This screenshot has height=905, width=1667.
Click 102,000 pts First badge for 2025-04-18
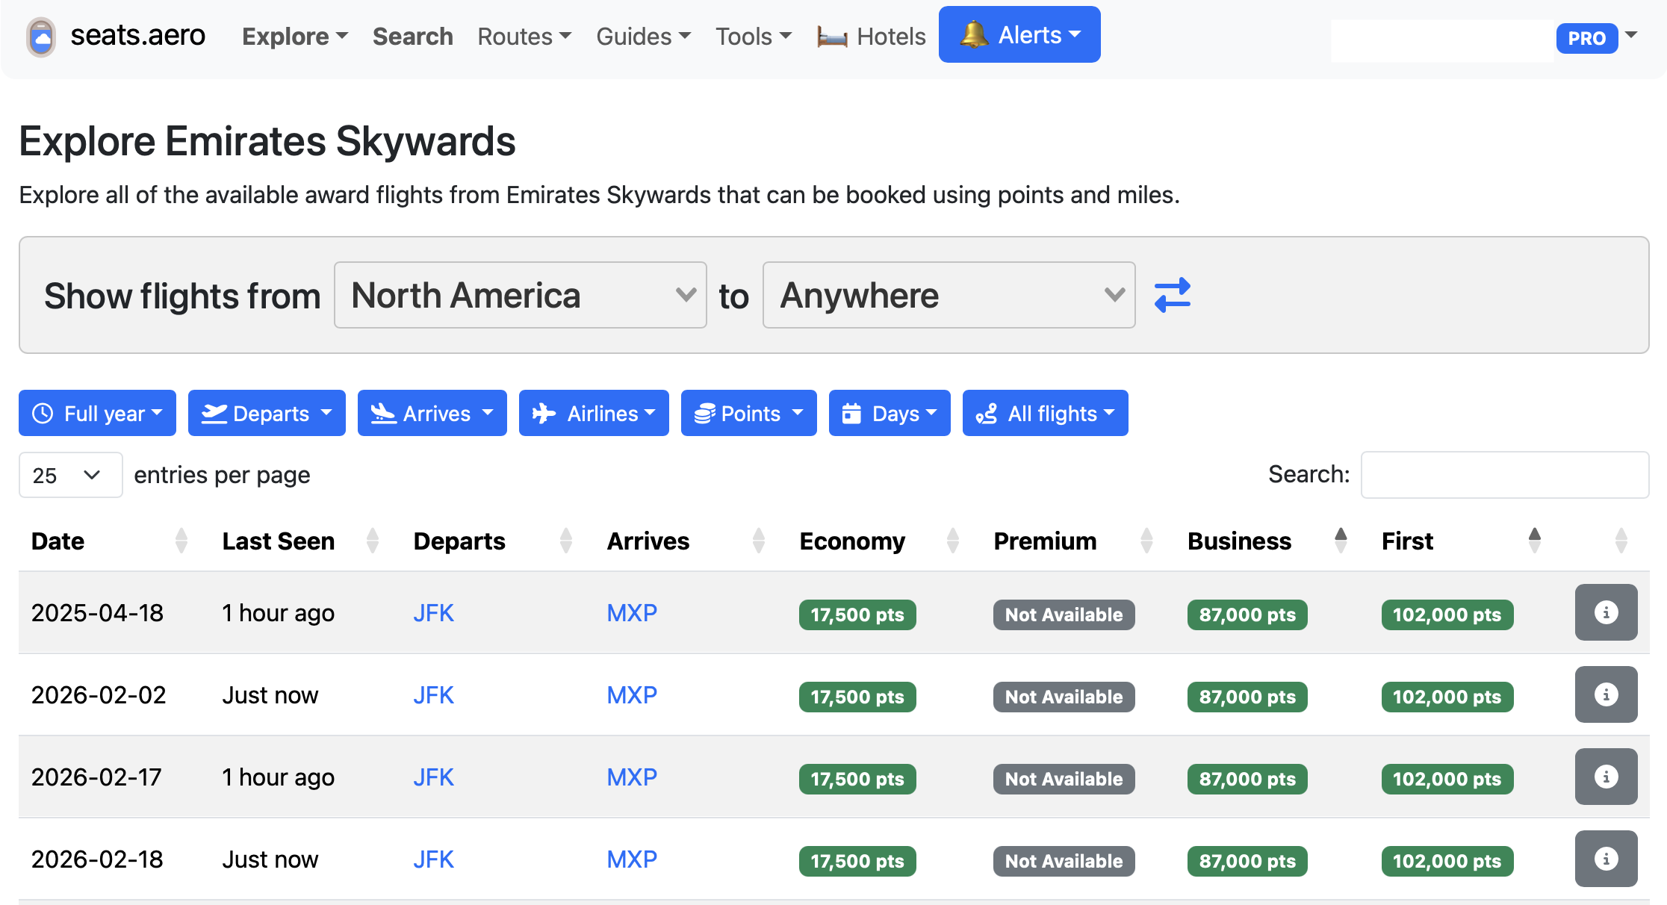coord(1447,615)
